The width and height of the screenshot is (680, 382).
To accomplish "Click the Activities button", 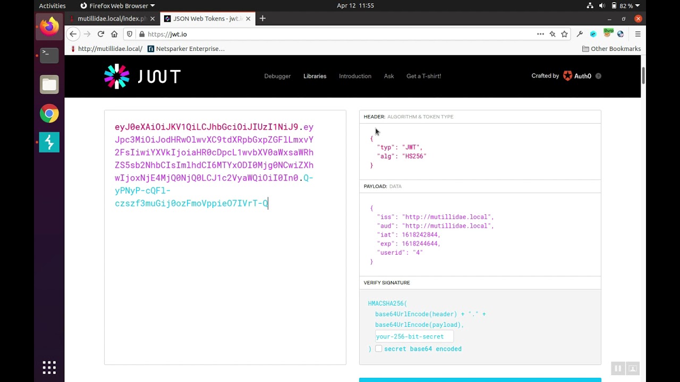I will tap(52, 6).
